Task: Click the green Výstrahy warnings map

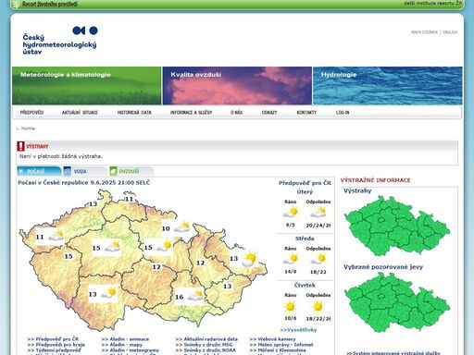Action: [397, 226]
